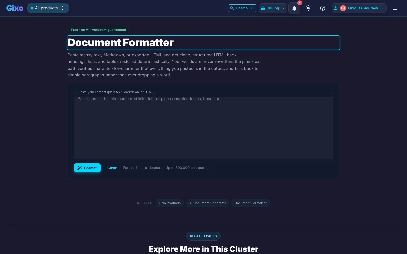Click the Gixo logo
The width and height of the screenshot is (407, 254).
pyautogui.click(x=15, y=8)
